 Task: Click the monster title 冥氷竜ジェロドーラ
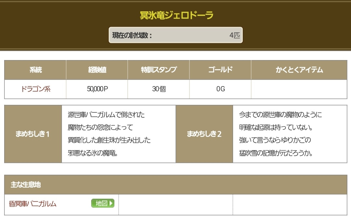176,15
